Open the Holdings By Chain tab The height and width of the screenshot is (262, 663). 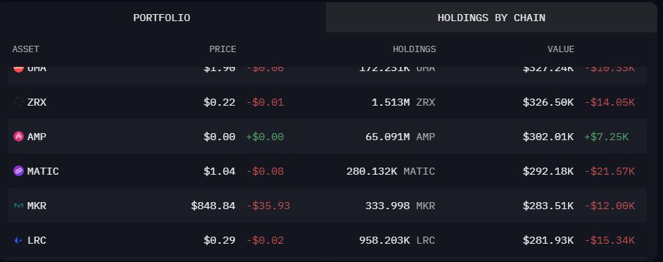tap(491, 18)
